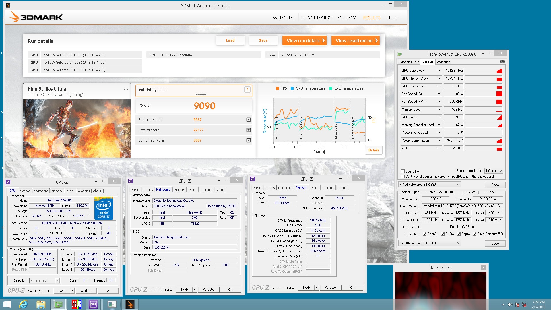Viewport: 551px width, 310px height.
Task: Toggle the OpenCL checkbox
Action: (424, 234)
